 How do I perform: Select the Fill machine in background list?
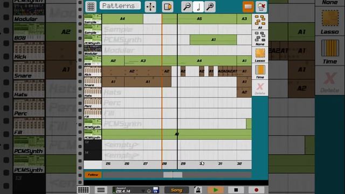tap(29, 127)
